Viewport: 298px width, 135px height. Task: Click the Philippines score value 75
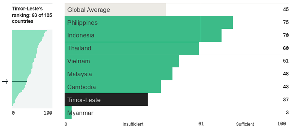[286, 23]
